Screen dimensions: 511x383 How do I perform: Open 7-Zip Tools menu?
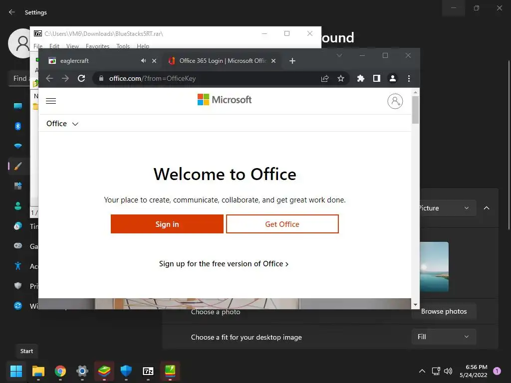click(123, 46)
